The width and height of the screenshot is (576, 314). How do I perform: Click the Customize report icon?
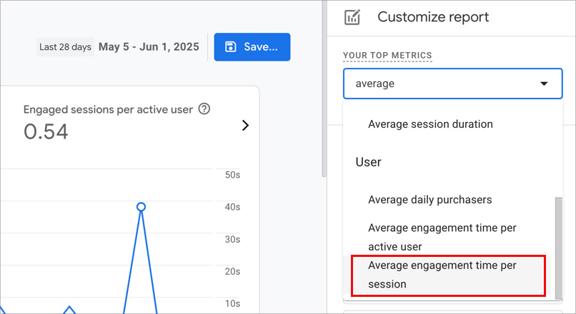pos(352,17)
